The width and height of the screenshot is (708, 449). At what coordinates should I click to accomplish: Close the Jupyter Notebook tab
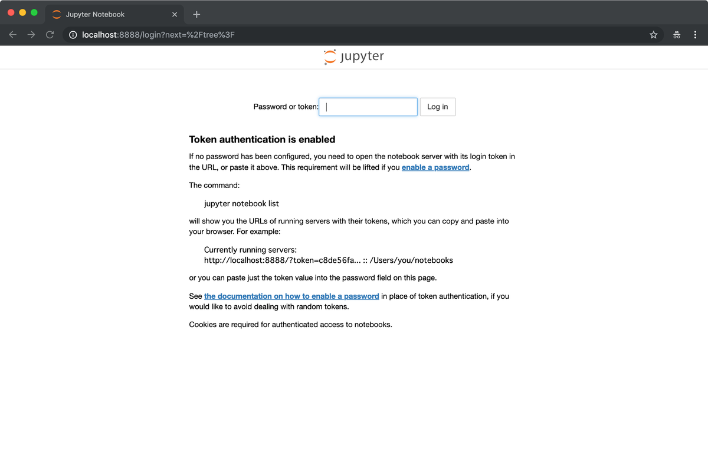click(175, 14)
